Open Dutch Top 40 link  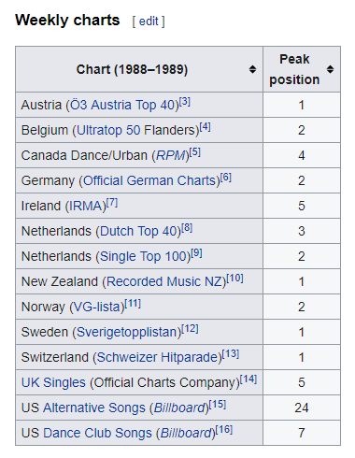click(x=138, y=231)
